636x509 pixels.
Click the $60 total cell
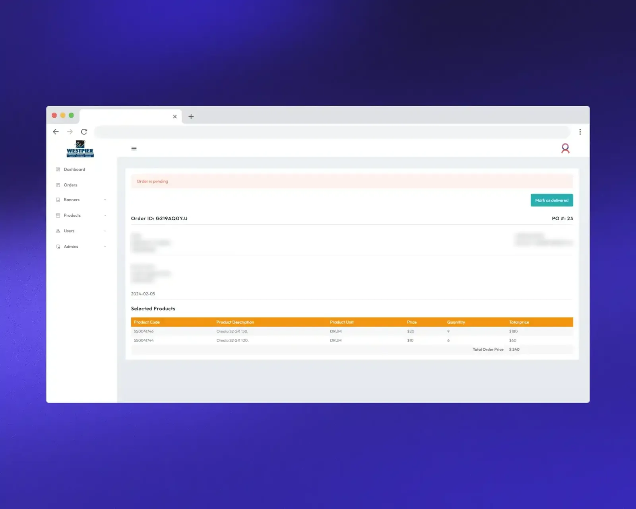(x=513, y=340)
